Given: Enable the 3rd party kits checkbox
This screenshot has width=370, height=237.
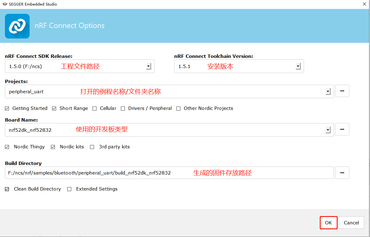Looking at the screenshot, I should tap(92, 147).
